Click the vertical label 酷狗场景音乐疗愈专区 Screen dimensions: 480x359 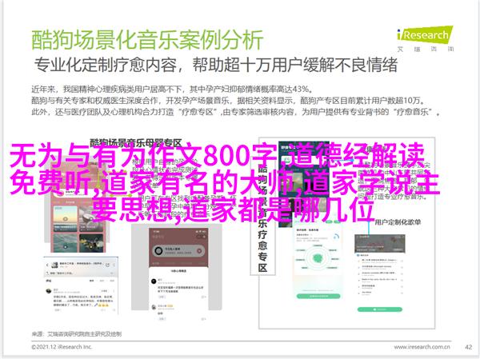point(262,219)
